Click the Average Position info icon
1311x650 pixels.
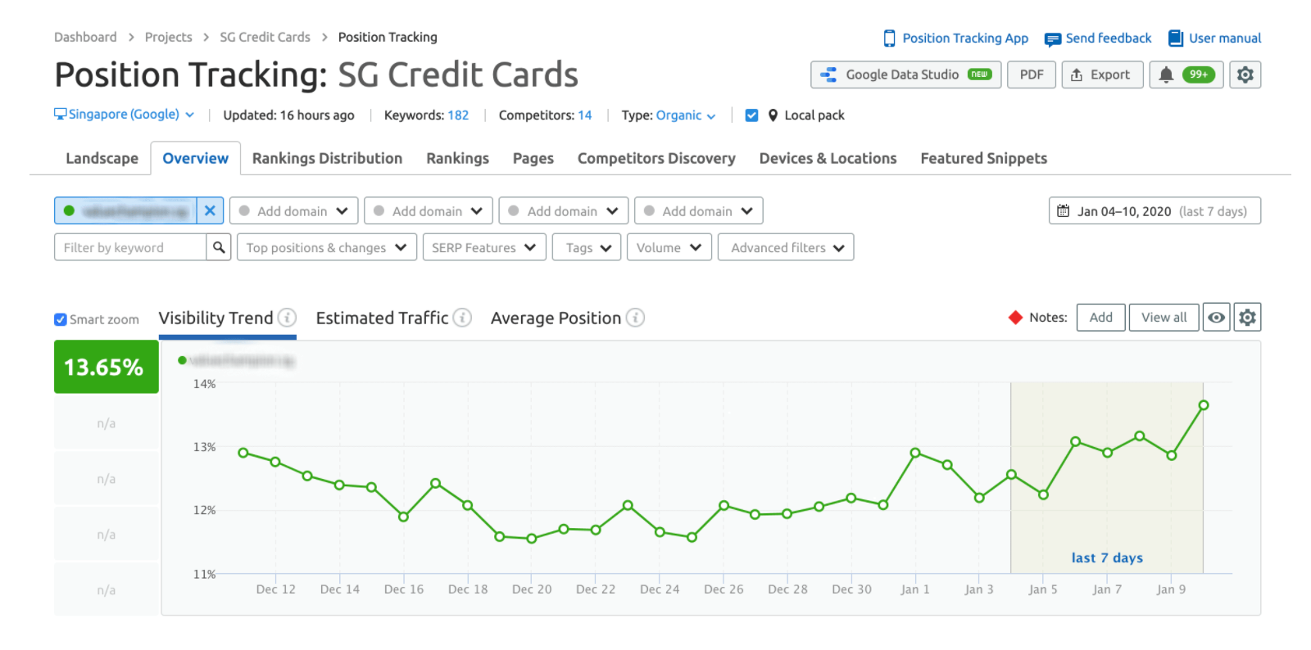point(635,318)
